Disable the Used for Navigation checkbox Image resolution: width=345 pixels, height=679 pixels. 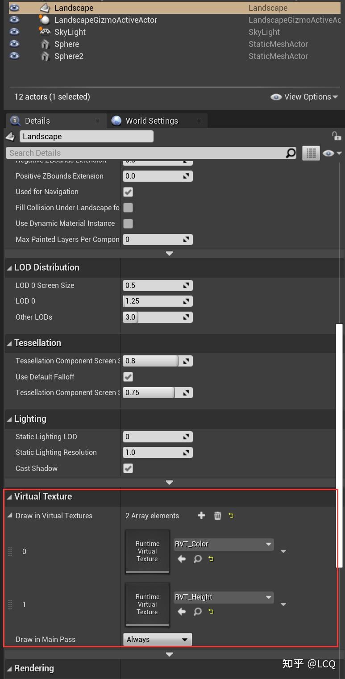tap(128, 192)
